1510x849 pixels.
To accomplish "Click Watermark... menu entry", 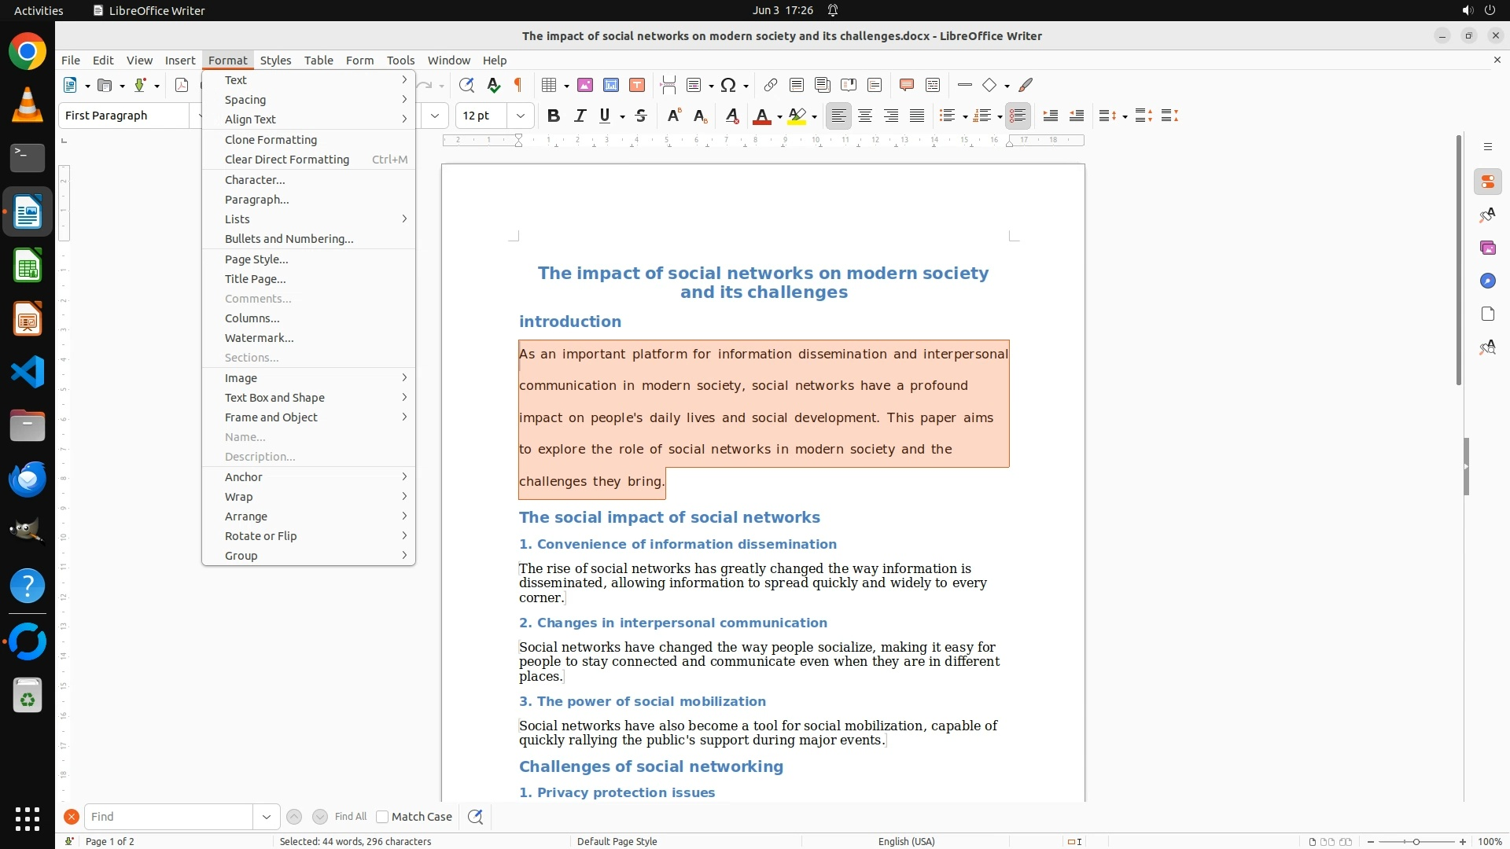I will (x=259, y=338).
